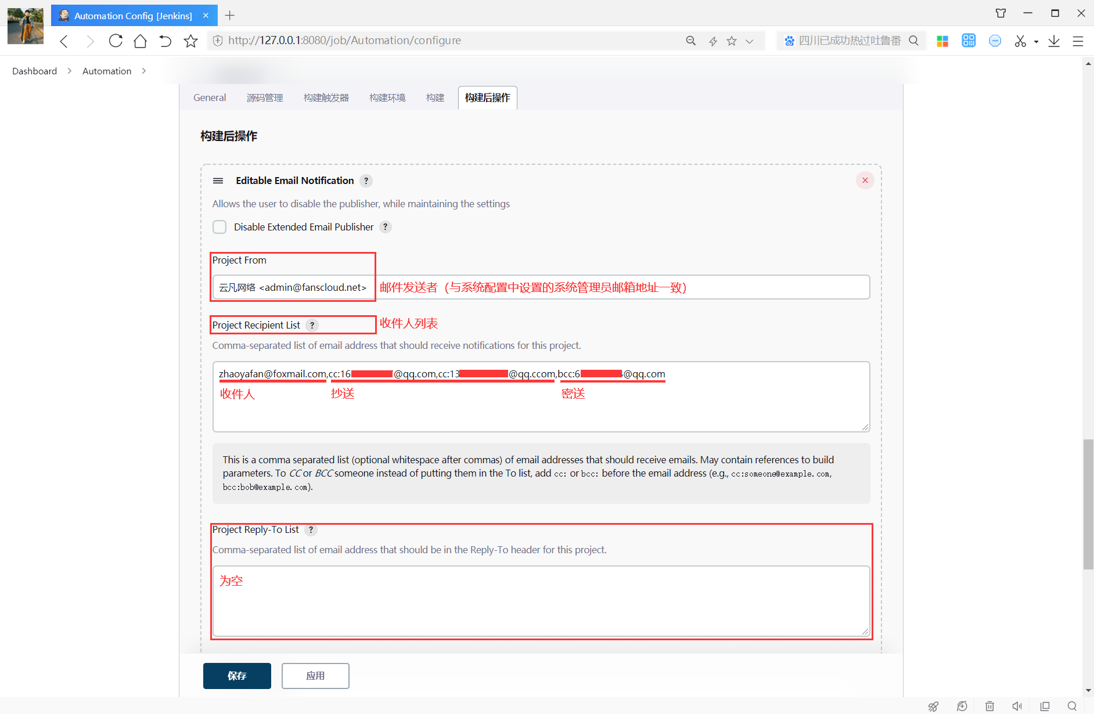Open help for Project Recipient List

312,325
